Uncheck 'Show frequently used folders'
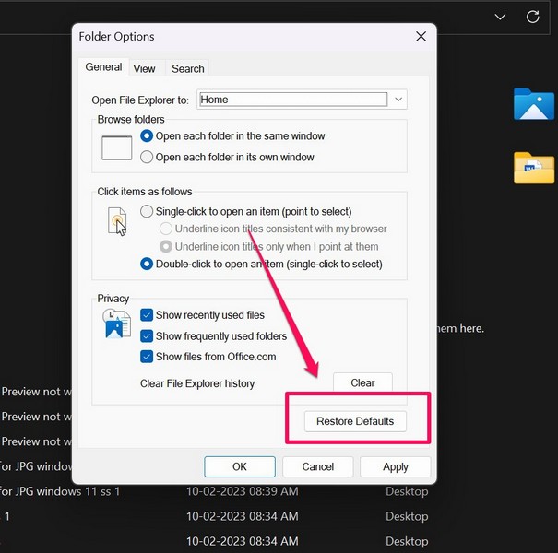 147,336
